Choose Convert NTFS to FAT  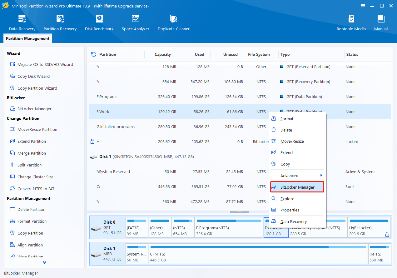click(32, 189)
